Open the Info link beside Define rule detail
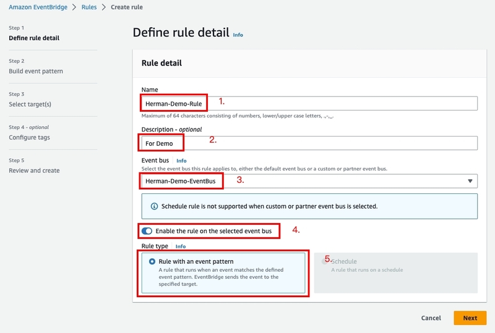 [238, 35]
